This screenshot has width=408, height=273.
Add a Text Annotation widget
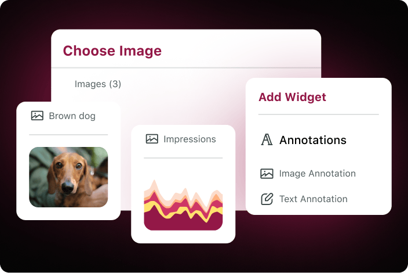(x=314, y=199)
